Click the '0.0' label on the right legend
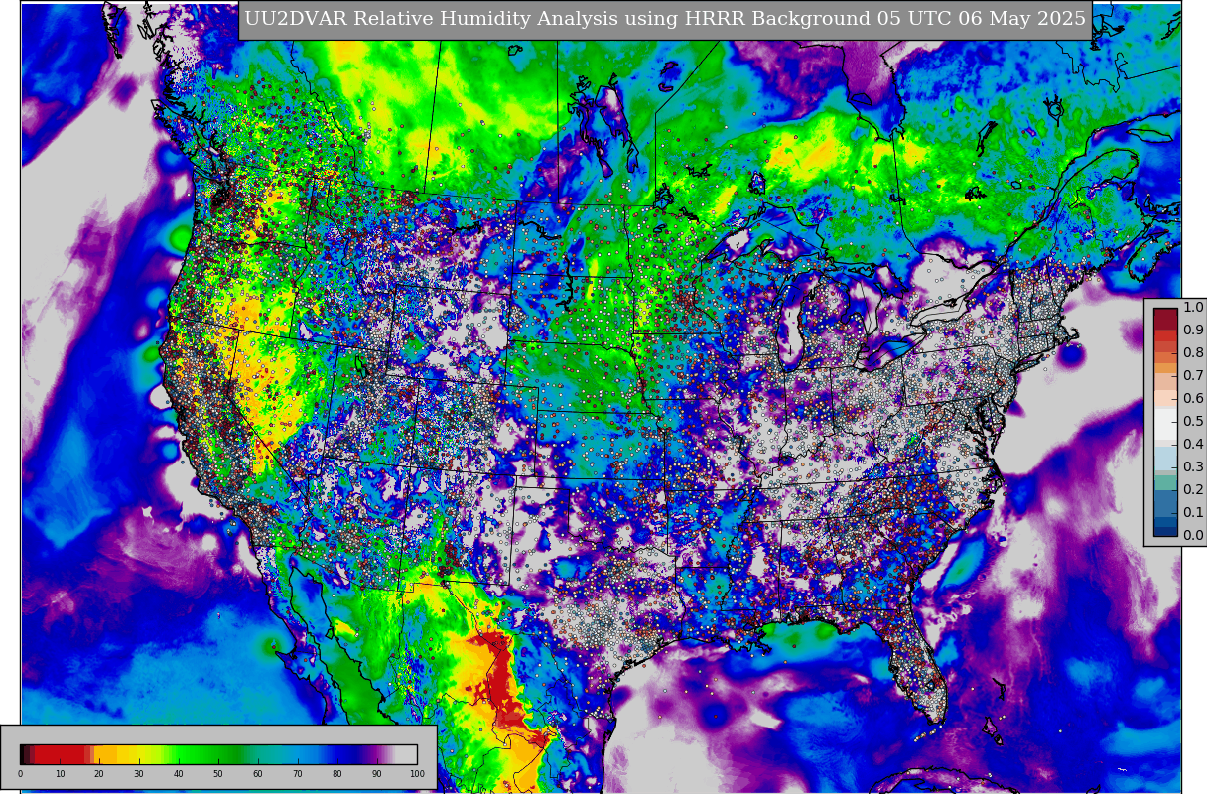The width and height of the screenshot is (1207, 794). [1193, 536]
